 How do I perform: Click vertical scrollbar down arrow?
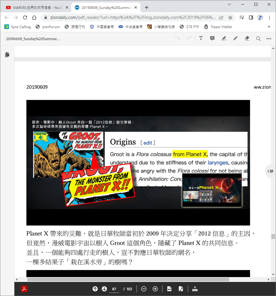pos(273,274)
